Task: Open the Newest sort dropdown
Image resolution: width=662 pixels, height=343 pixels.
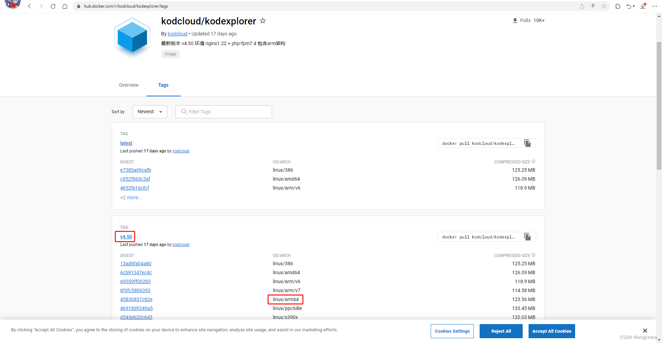Action: click(x=150, y=112)
